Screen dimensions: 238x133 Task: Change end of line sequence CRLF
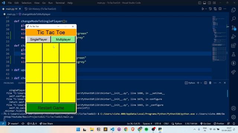click(x=166, y=123)
